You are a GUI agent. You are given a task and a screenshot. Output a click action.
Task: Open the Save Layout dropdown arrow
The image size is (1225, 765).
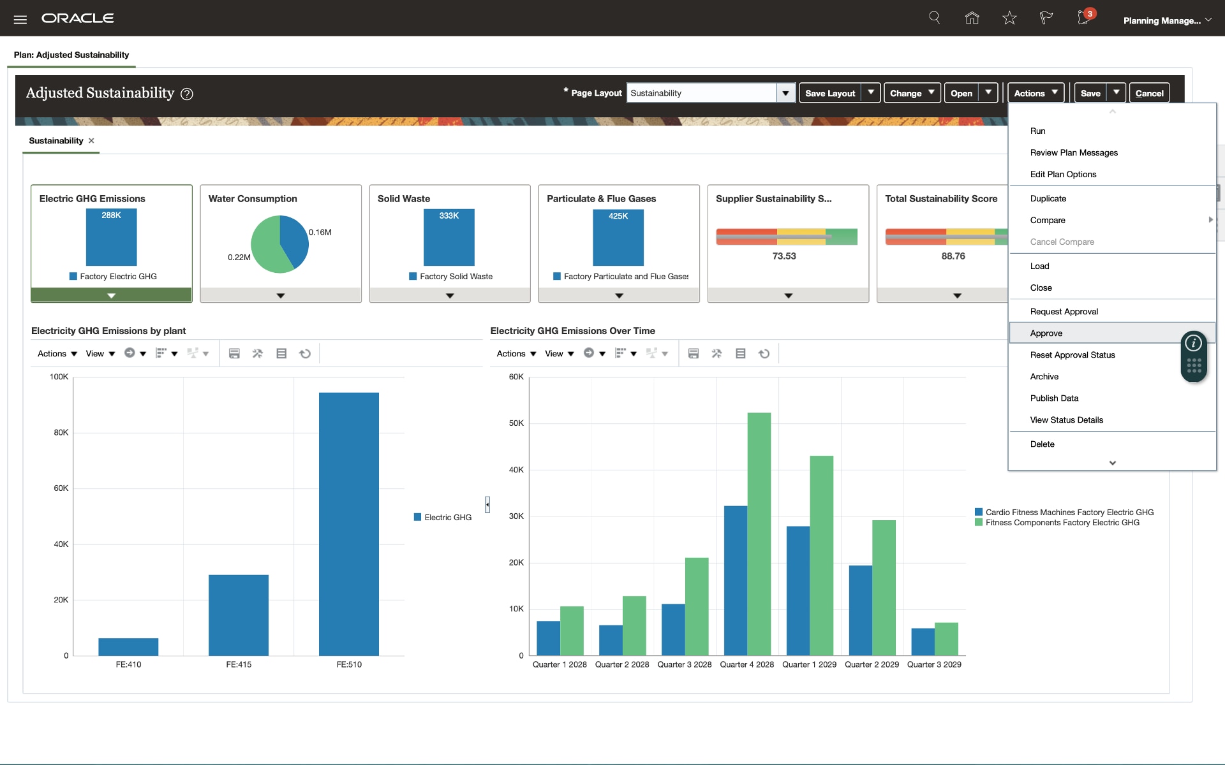point(871,92)
